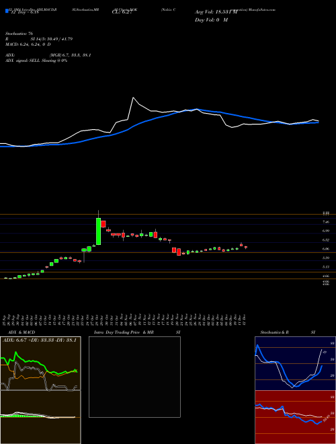The image size is (336, 444).
Task: Click the 'CL: 6.27' closing price label
Action: tap(122, 12)
